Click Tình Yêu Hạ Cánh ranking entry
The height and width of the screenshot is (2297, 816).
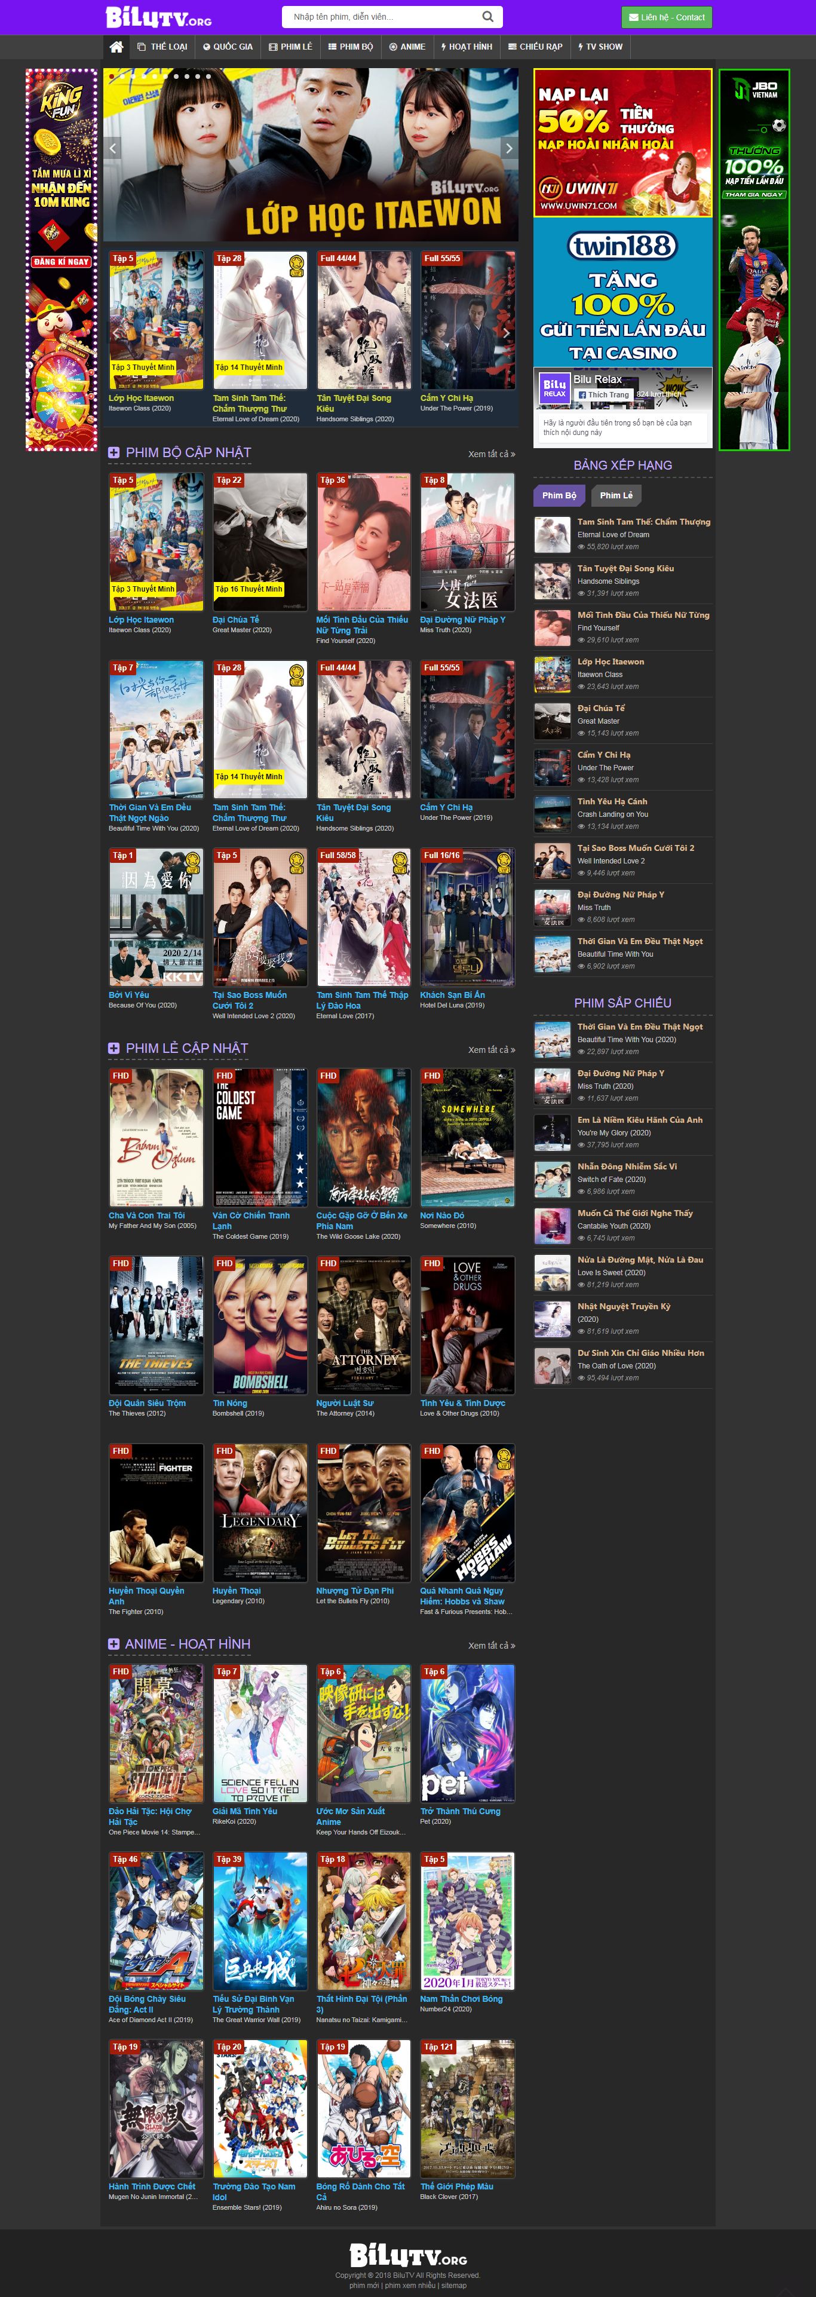click(624, 813)
